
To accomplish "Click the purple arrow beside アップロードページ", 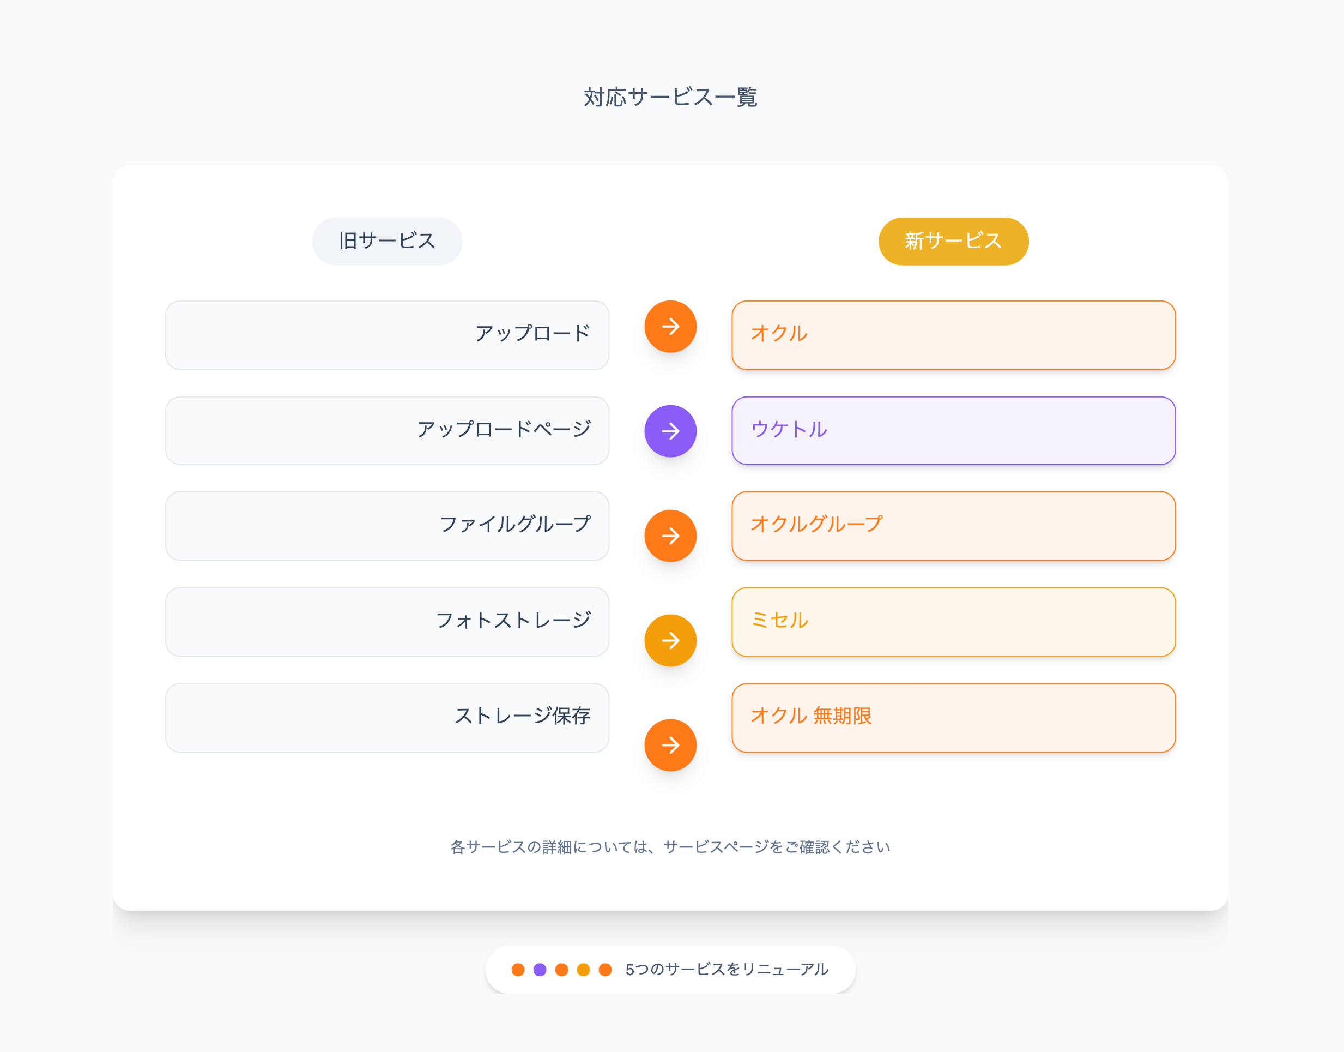I will 670,431.
